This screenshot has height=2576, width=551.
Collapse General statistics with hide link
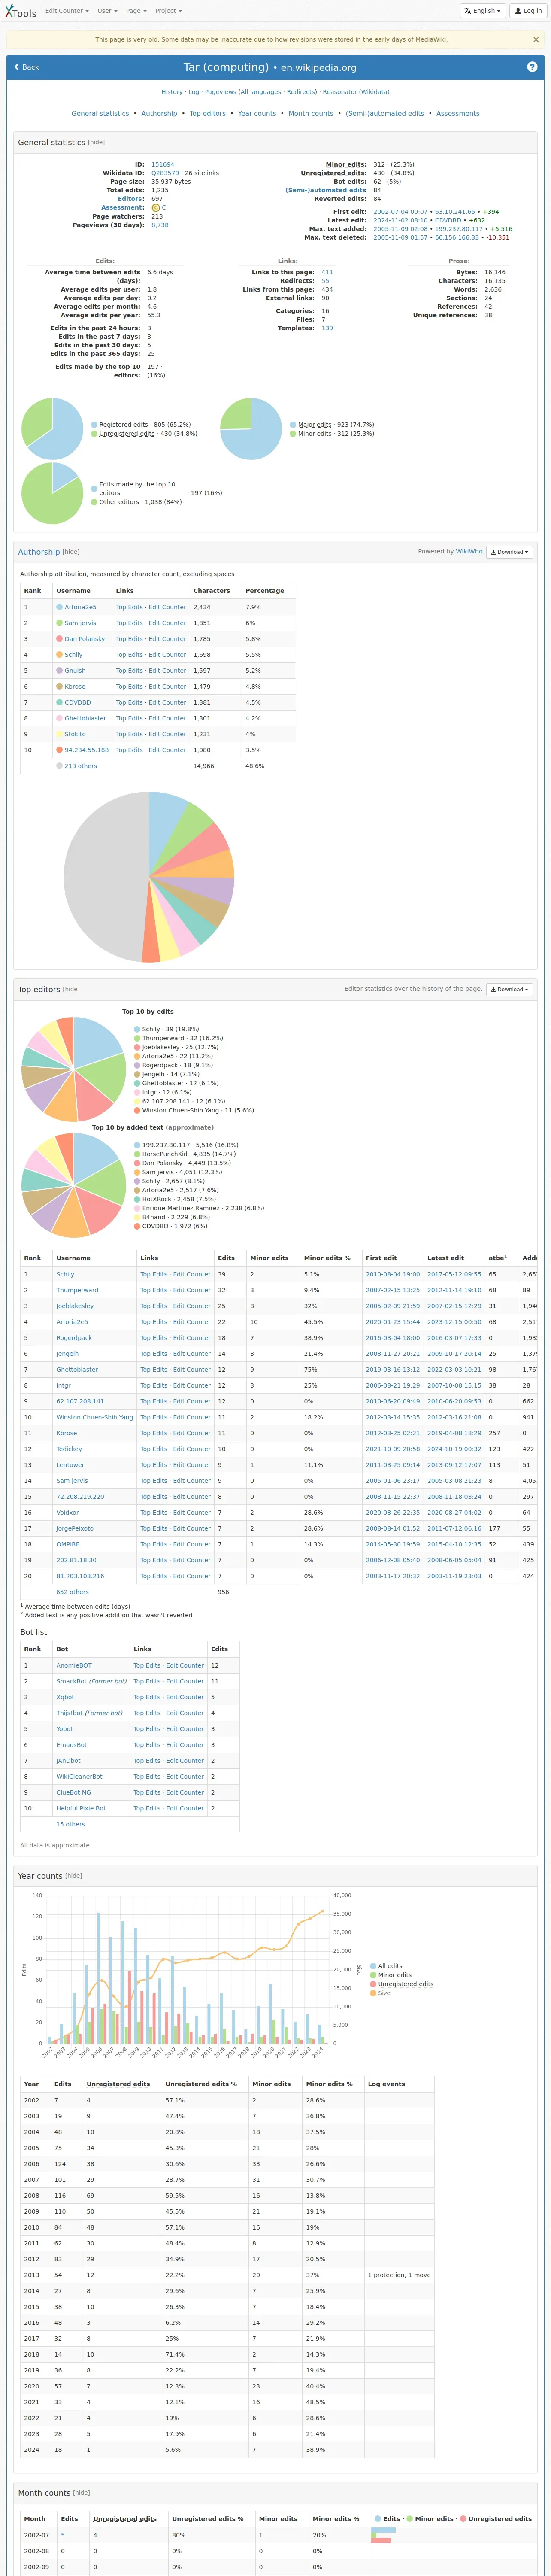[96, 142]
